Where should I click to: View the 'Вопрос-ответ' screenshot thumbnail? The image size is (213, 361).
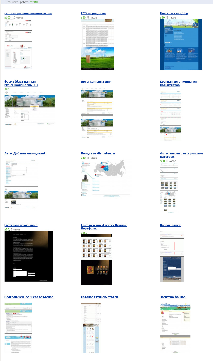(x=172, y=256)
